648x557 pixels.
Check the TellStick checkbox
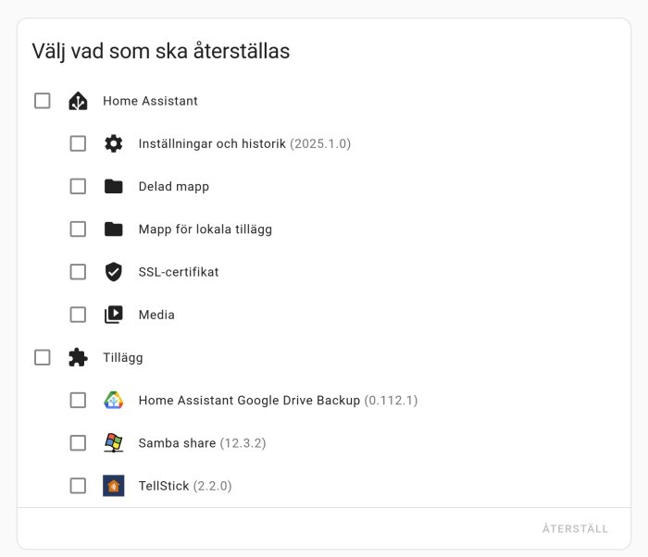[78, 485]
